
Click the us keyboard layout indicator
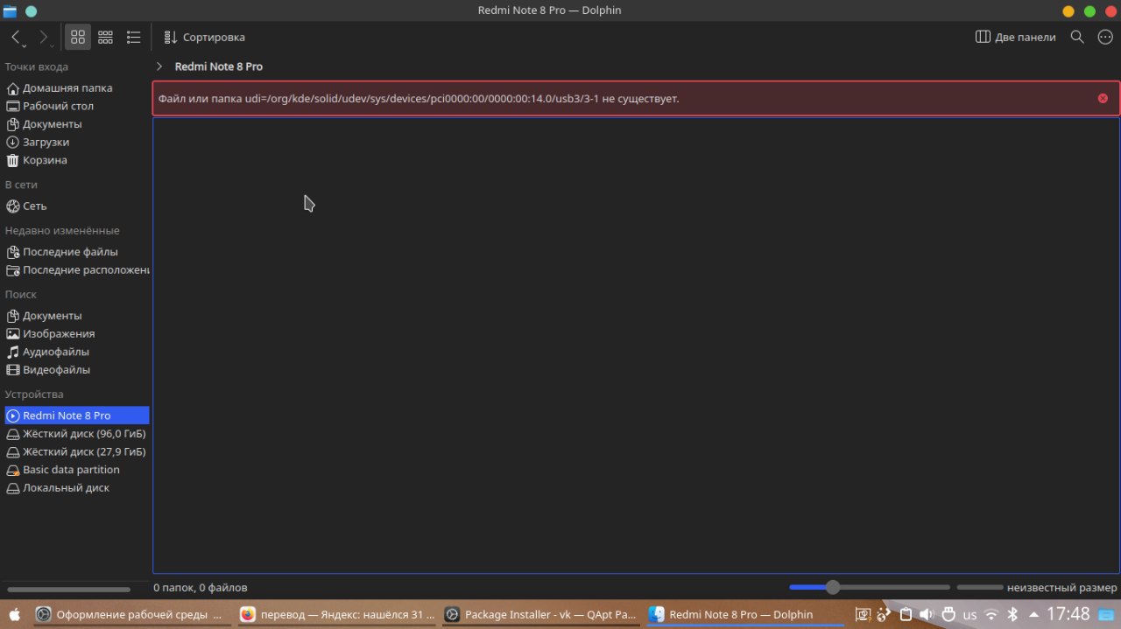969,615
